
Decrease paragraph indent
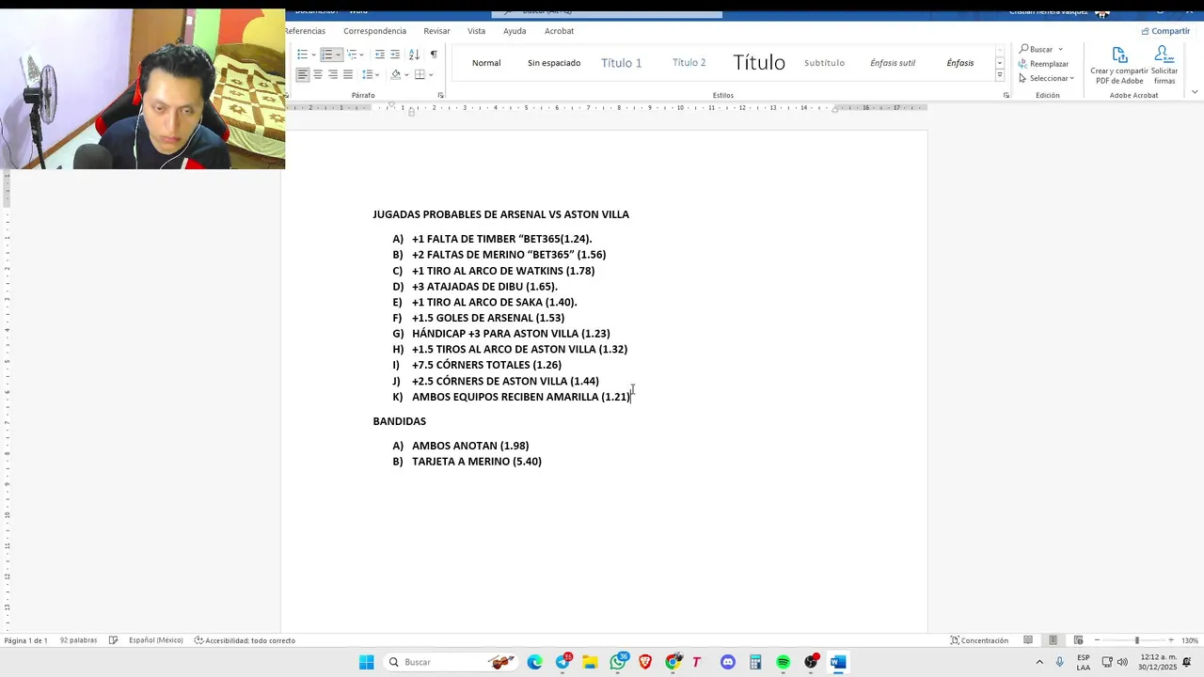point(380,55)
